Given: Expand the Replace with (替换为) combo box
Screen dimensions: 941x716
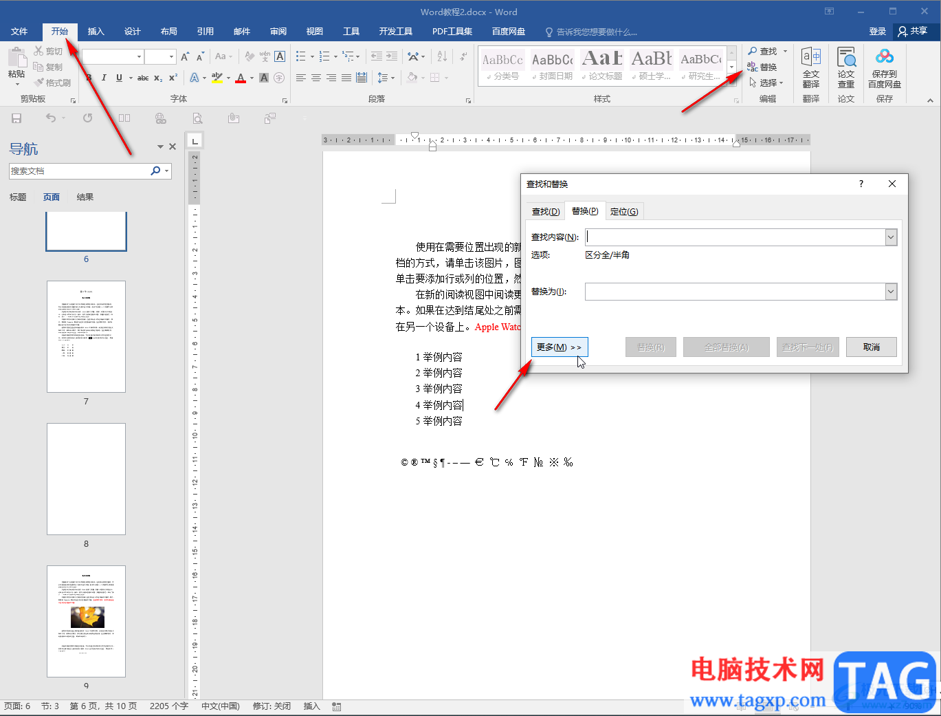Looking at the screenshot, I should 891,292.
